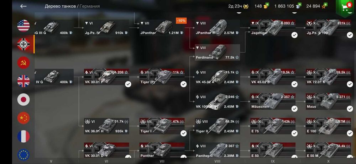Open the Дерево танков breadcrumb
Screen dimensions: 356x164
click(60, 6)
